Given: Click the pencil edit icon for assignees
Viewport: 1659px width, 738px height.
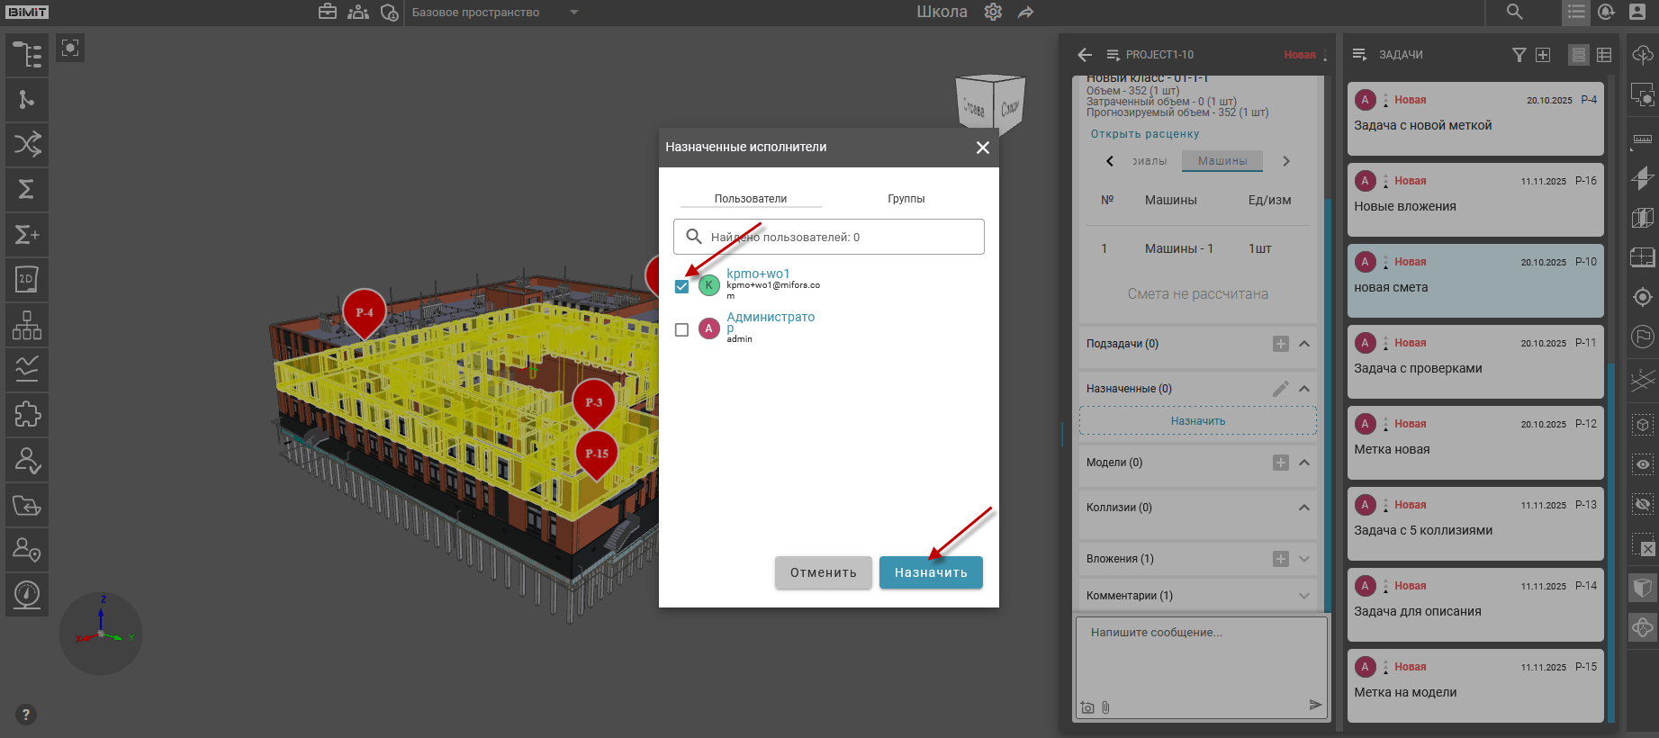Looking at the screenshot, I should [1280, 389].
